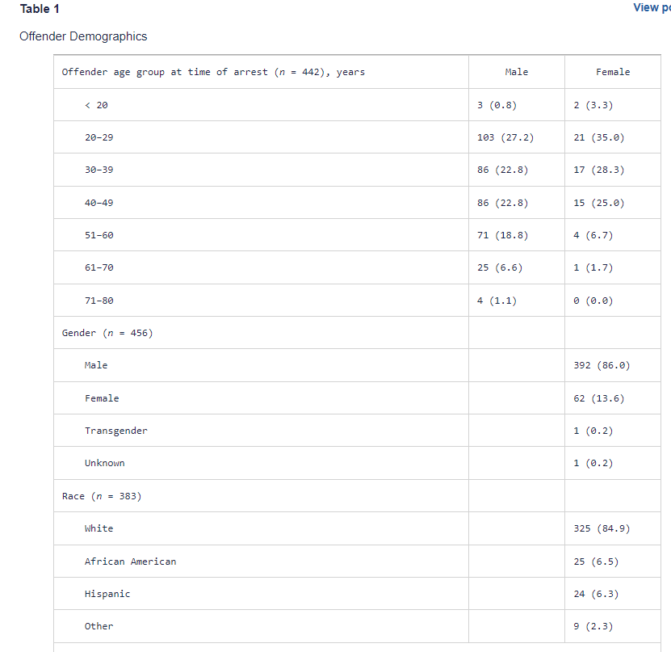Click the value 24 (6.3)
Image resolution: width=671 pixels, height=652 pixels.
coord(596,594)
